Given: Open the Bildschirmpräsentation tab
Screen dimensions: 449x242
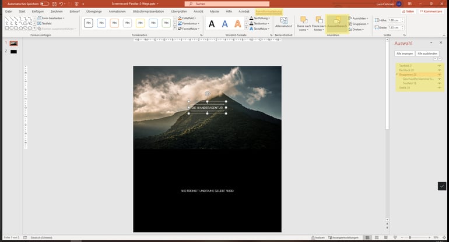Looking at the screenshot, I should pyautogui.click(x=148, y=12).
